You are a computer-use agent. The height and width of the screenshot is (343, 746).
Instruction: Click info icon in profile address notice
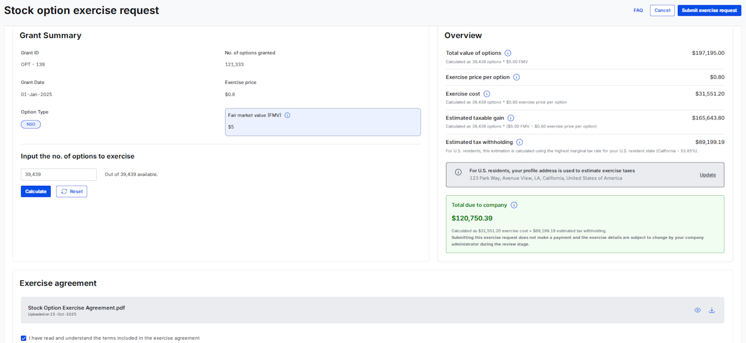pos(458,172)
